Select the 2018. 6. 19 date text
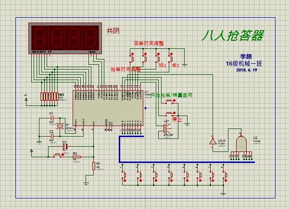The image size is (289, 209). pos(247,70)
